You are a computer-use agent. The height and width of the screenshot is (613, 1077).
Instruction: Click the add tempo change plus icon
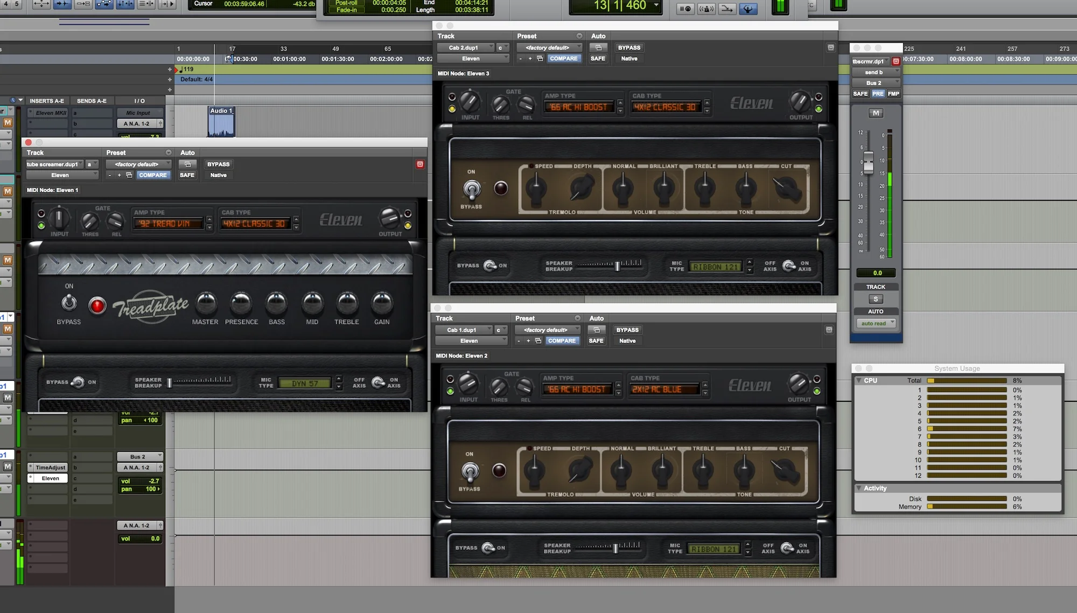pyautogui.click(x=170, y=69)
